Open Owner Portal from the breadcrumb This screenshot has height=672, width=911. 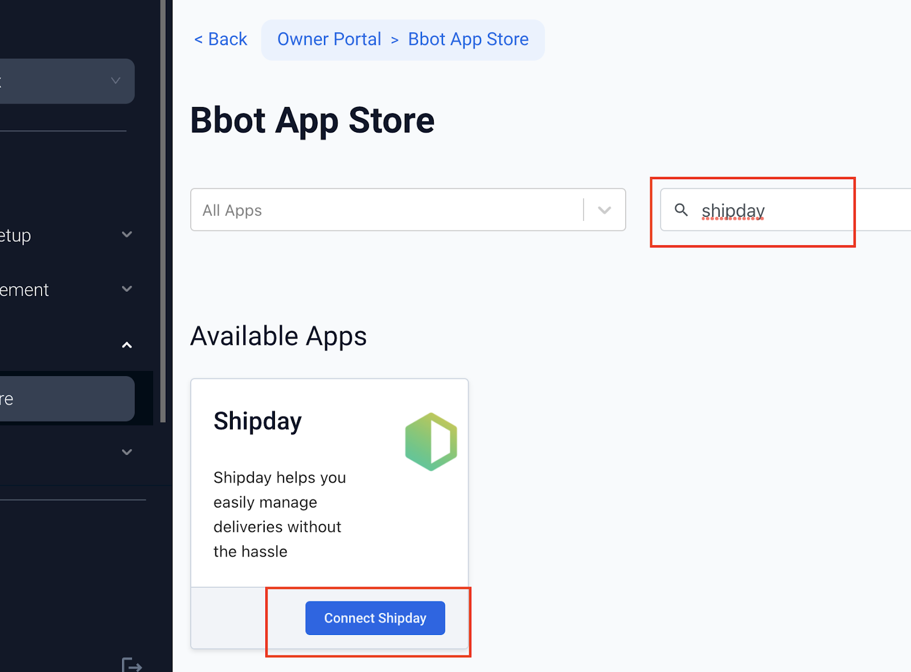[x=329, y=39]
